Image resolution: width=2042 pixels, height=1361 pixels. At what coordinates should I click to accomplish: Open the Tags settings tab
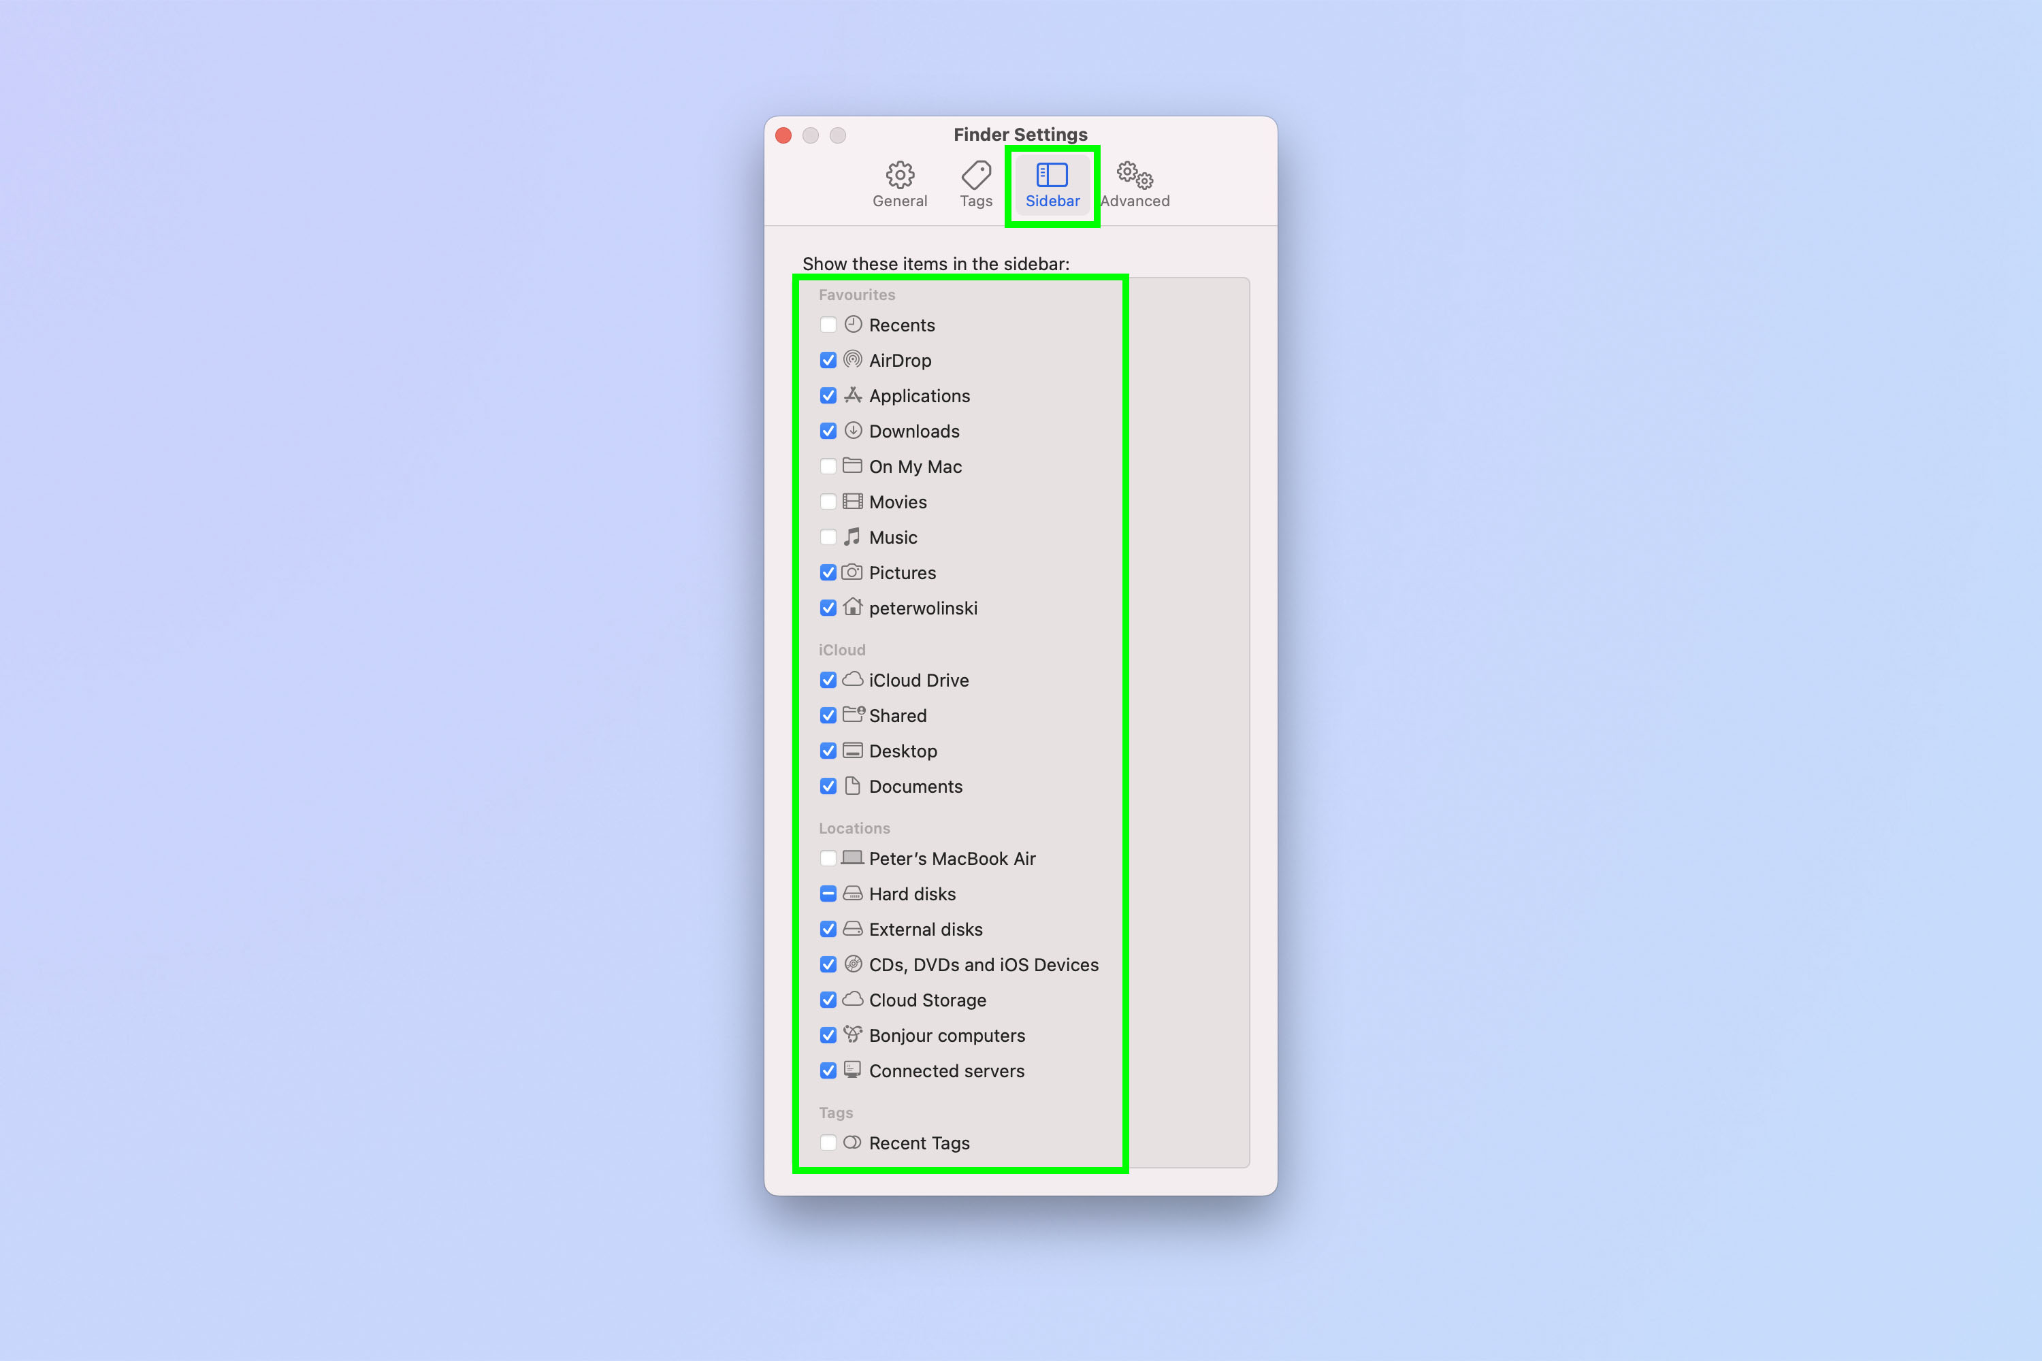(x=976, y=185)
